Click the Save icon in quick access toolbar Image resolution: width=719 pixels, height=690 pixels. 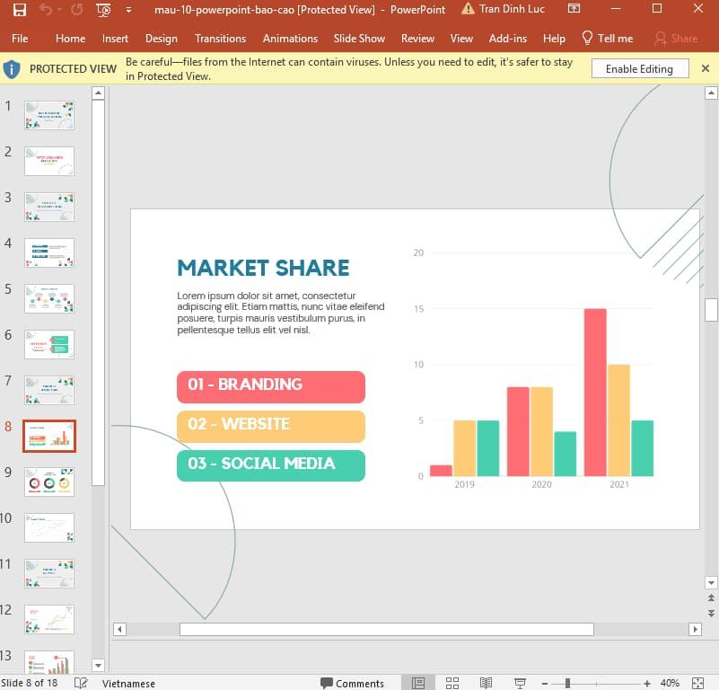[18, 9]
